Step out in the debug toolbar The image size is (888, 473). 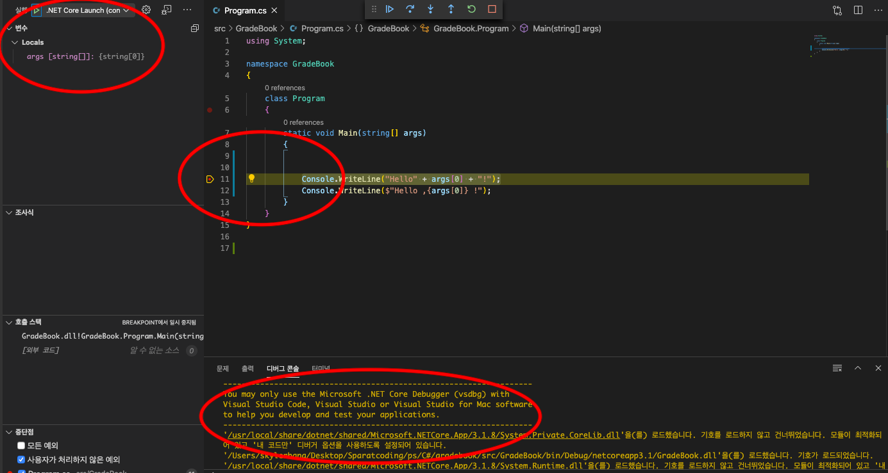tap(451, 9)
